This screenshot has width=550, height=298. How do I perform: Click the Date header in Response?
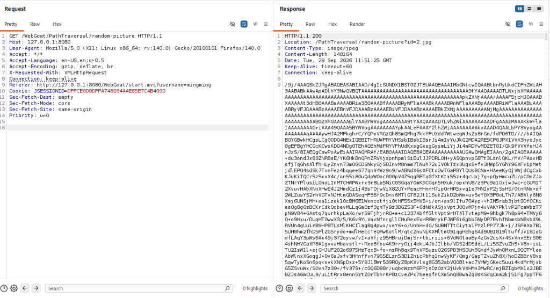coord(338,60)
